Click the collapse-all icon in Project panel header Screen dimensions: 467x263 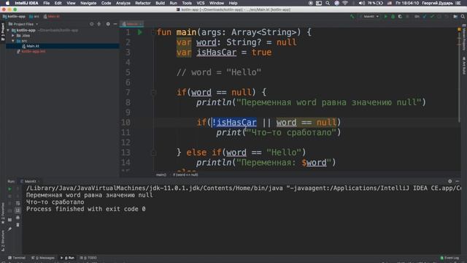tap(99, 24)
